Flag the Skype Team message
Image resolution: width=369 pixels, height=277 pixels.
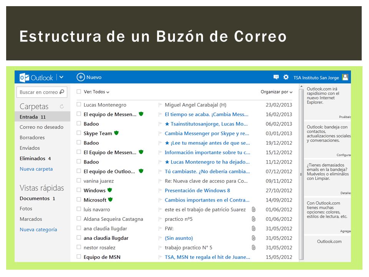click(x=160, y=133)
